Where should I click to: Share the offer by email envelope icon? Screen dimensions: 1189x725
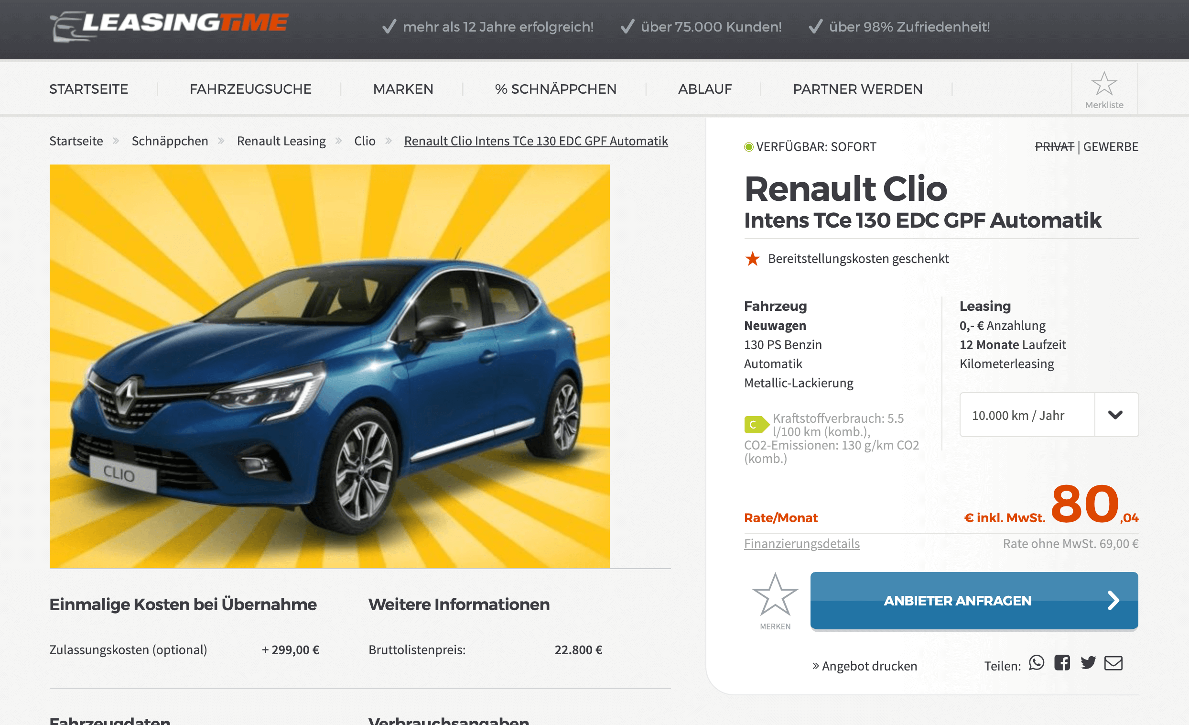[x=1113, y=663]
